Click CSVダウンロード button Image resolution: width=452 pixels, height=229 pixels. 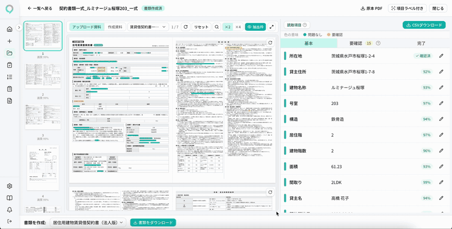click(x=425, y=25)
